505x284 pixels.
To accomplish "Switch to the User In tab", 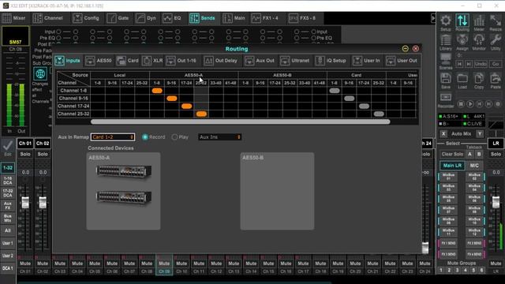I will 366,61.
